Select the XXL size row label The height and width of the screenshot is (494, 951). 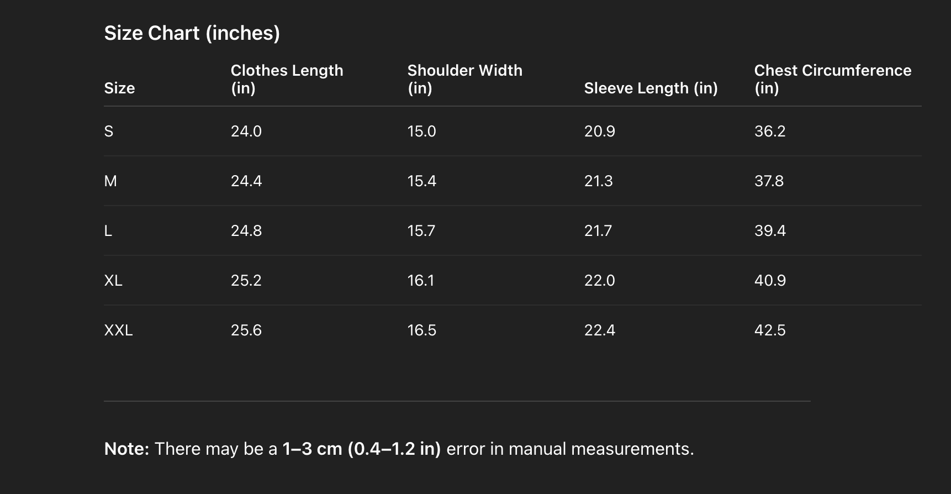[118, 330]
